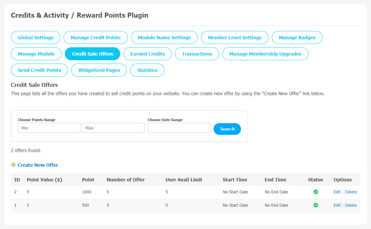
Task: Open Manage Membership Upgrades tab
Action: click(x=265, y=54)
